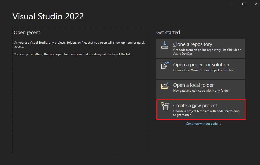Maximize the Visual Studio start window

click(x=244, y=4)
